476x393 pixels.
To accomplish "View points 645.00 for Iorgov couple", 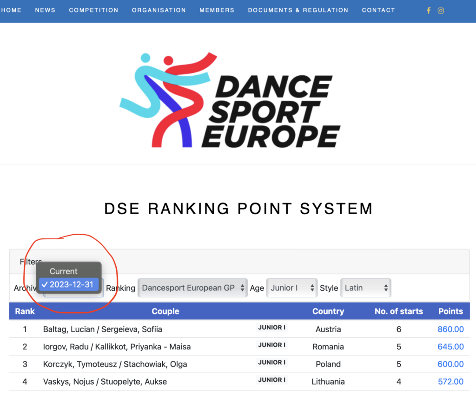I will [x=450, y=347].
